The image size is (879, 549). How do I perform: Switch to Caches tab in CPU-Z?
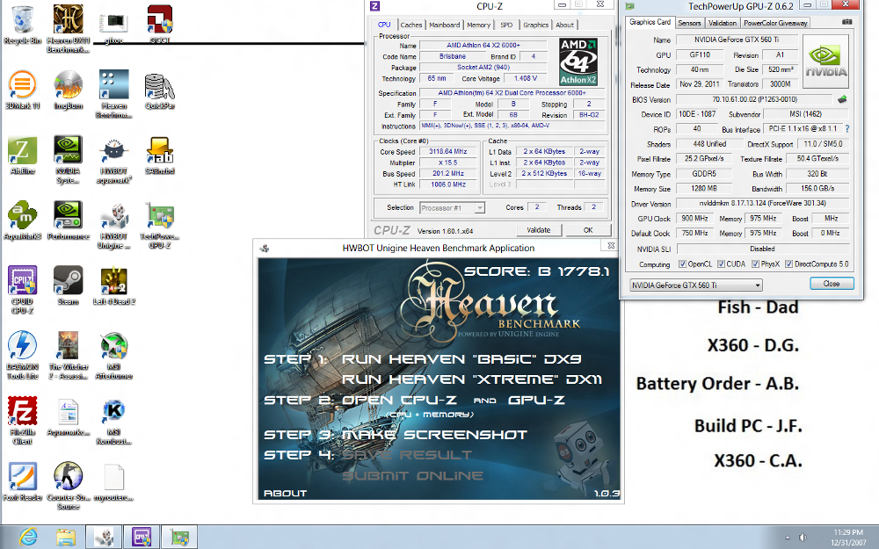coord(410,25)
